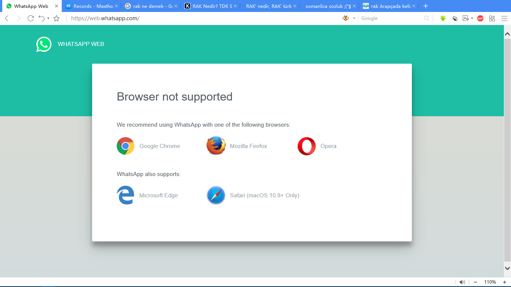
Task: Reload the WhatsApp Web page
Action: [x=31, y=18]
